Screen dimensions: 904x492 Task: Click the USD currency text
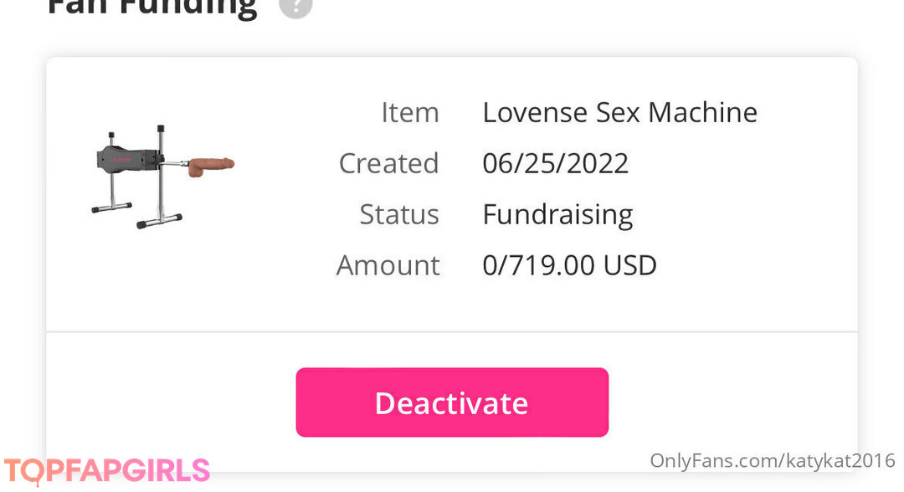pyautogui.click(x=629, y=265)
